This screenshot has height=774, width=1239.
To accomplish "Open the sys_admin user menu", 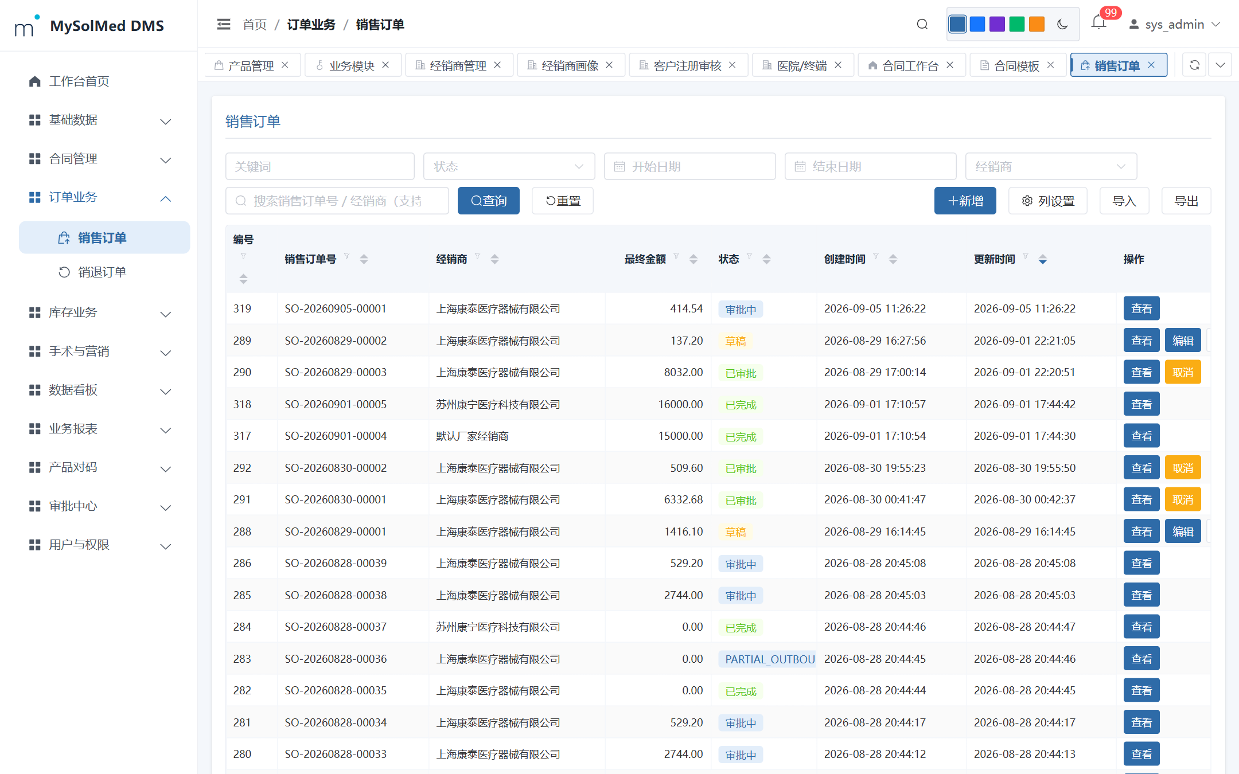I will click(1174, 24).
